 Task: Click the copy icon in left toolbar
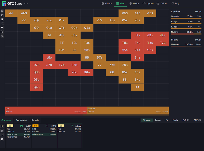tap(2, 15)
